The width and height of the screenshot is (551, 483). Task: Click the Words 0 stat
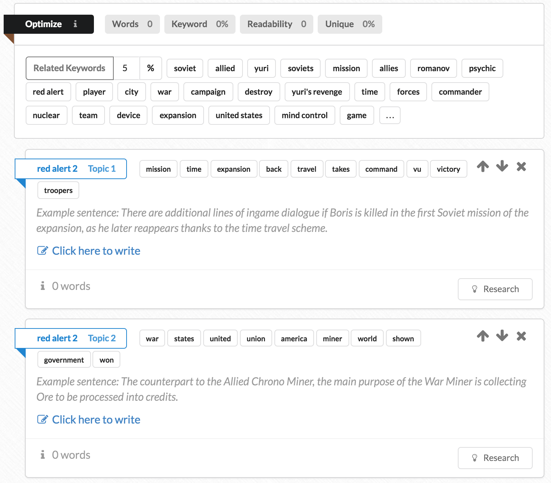coord(132,24)
